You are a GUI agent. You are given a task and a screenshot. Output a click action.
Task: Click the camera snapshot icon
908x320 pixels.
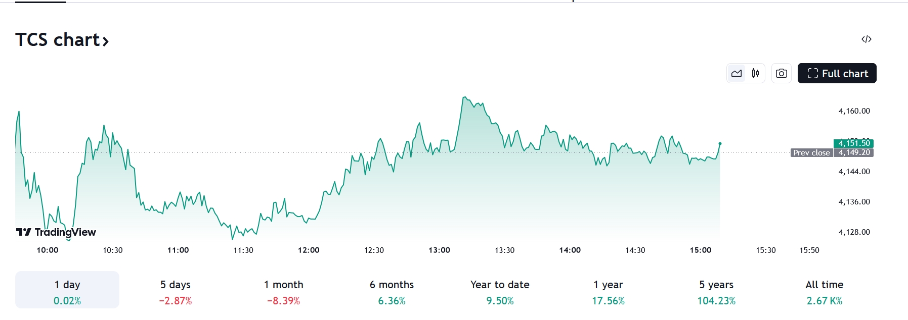click(x=781, y=73)
